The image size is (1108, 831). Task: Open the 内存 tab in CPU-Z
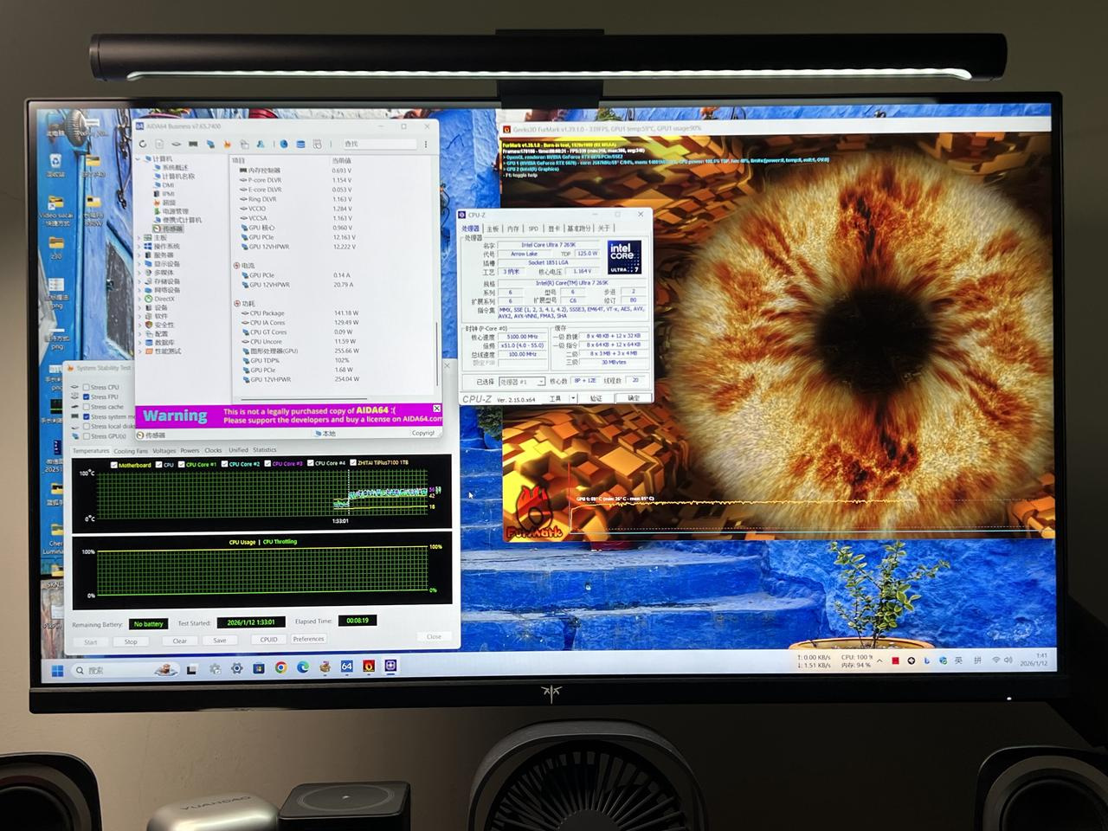point(513,229)
